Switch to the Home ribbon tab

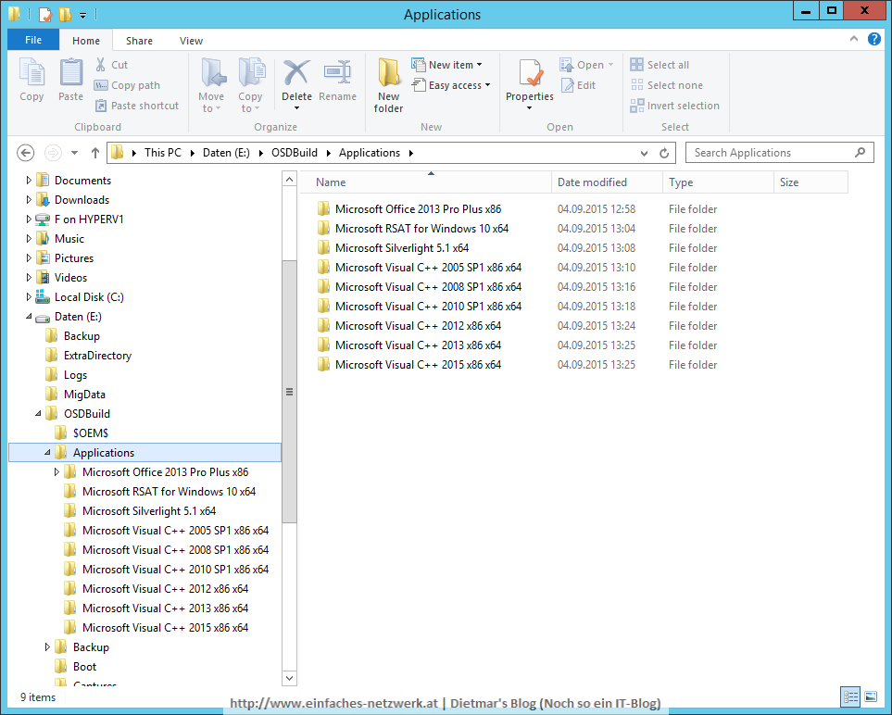86,41
